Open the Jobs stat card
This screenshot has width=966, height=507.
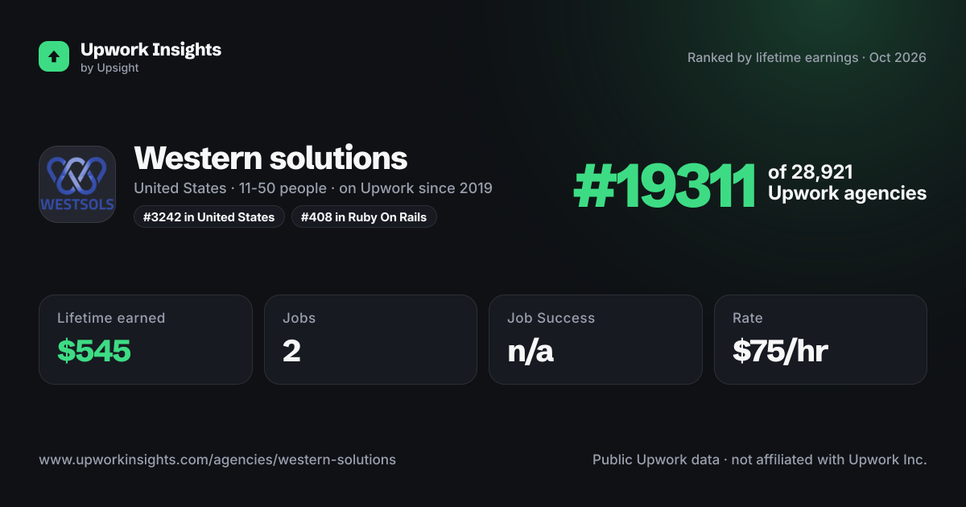(x=371, y=340)
